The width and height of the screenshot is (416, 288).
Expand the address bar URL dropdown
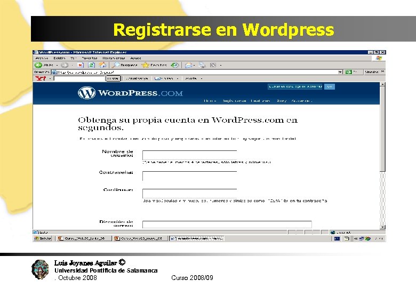340,72
